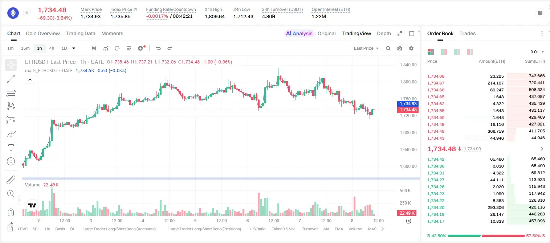Open the emoji sticker tool
The height and width of the screenshot is (243, 550).
pyautogui.click(x=11, y=161)
